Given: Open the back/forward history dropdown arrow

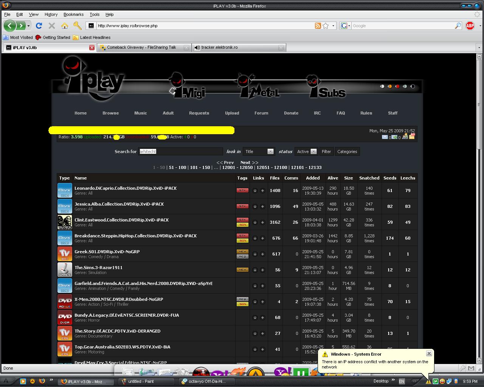Looking at the screenshot, I should click(x=29, y=26).
